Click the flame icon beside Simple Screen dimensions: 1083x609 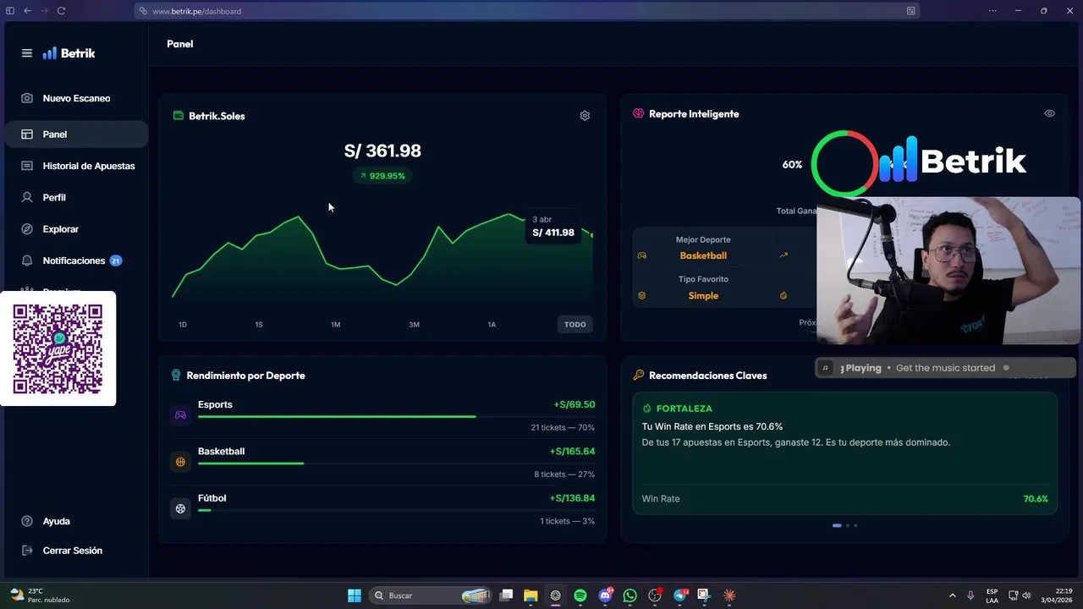click(x=783, y=296)
